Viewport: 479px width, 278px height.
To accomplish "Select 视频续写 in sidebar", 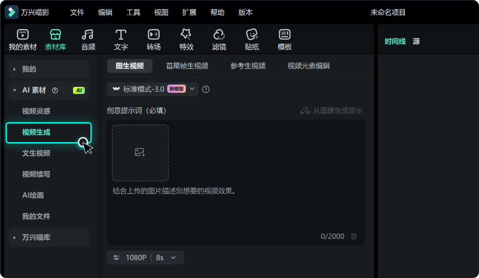I will coord(36,174).
